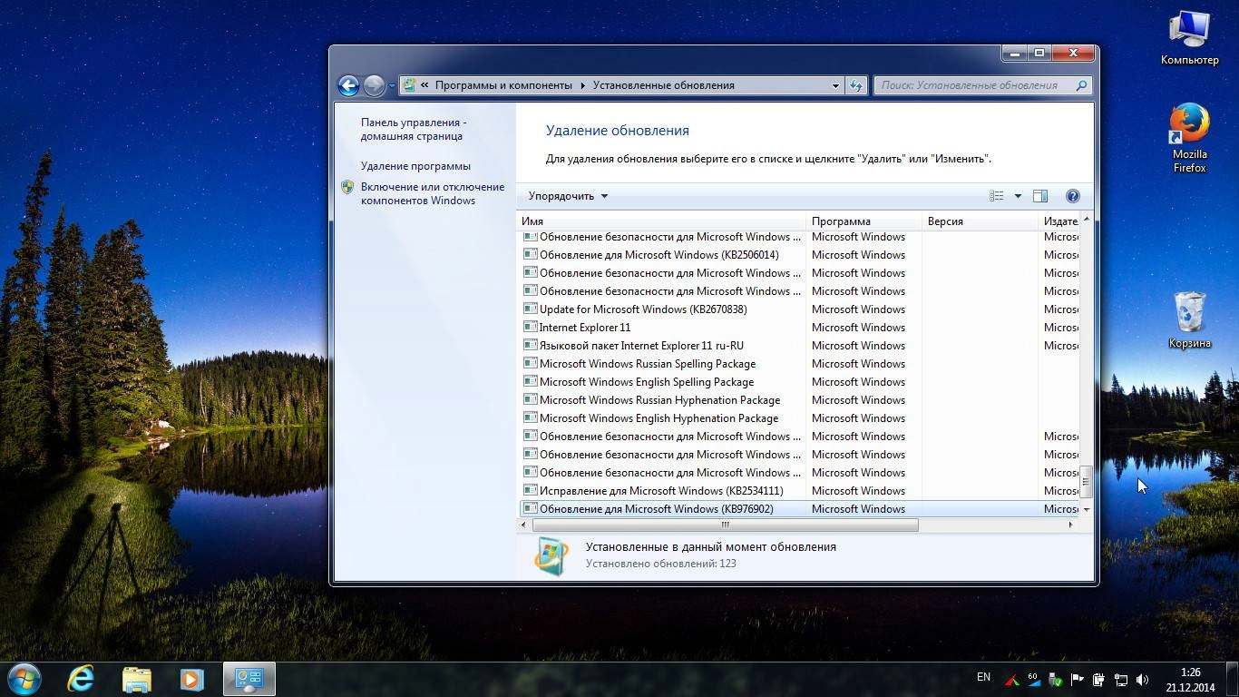Open the Упорядочить menu
This screenshot has width=1239, height=697.
click(568, 196)
